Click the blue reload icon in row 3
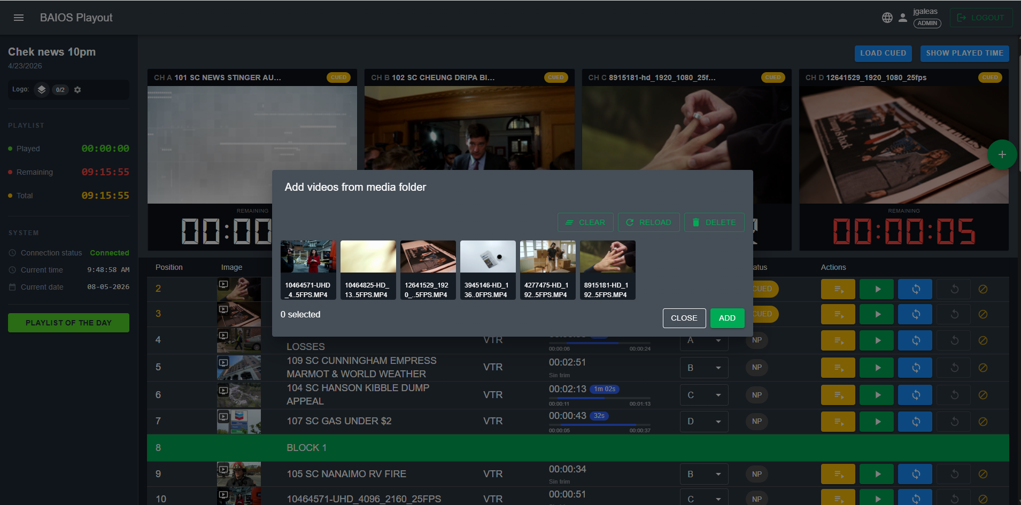The image size is (1021, 505). point(915,314)
